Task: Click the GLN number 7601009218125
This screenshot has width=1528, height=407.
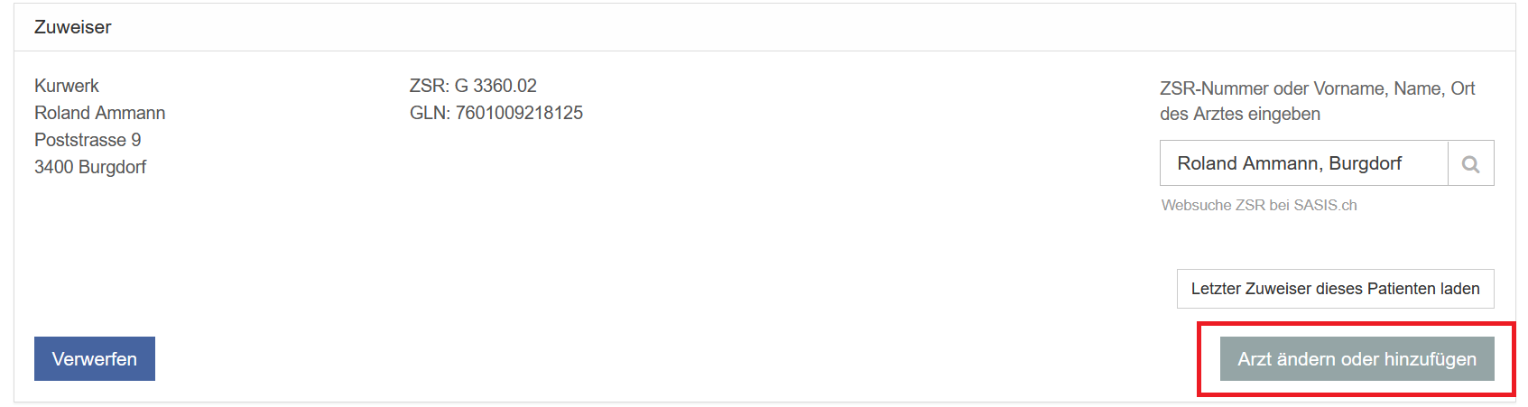Action: 519,113
